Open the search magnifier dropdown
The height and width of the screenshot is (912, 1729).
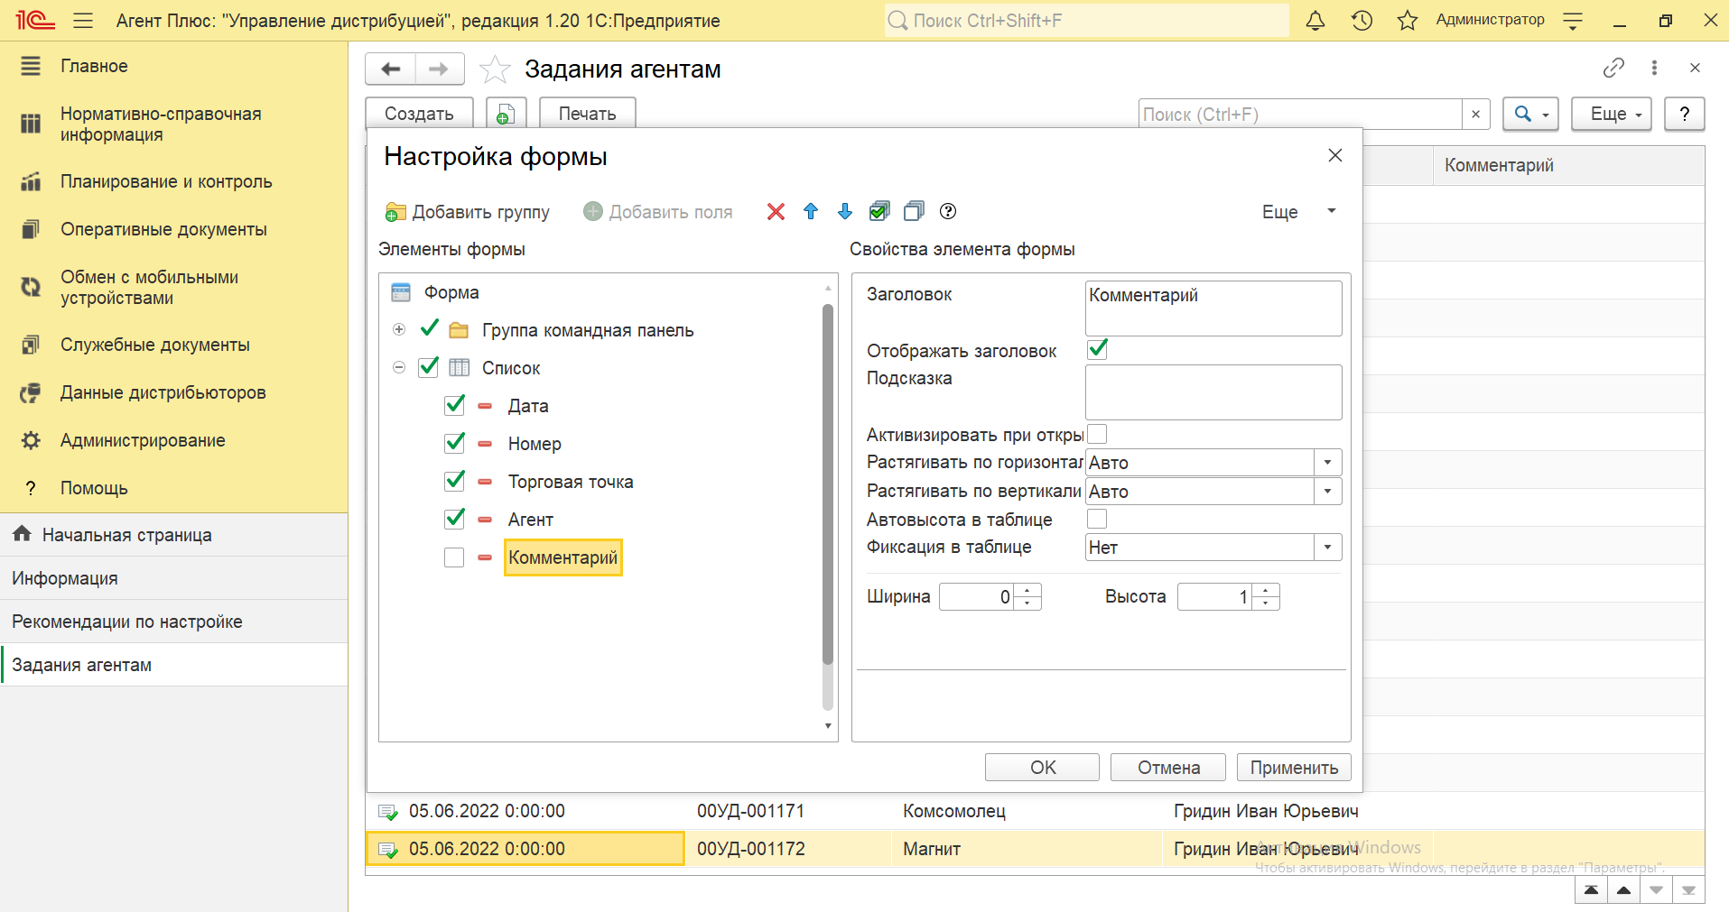[1530, 115]
